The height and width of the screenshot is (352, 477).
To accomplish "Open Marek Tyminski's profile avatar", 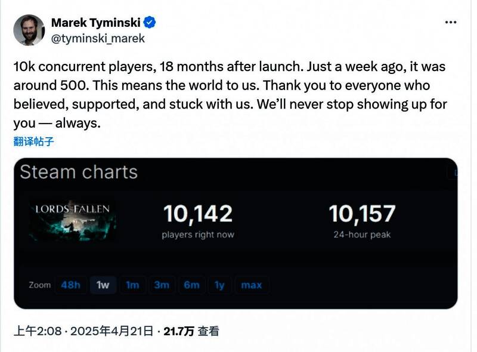I will click(x=29, y=30).
